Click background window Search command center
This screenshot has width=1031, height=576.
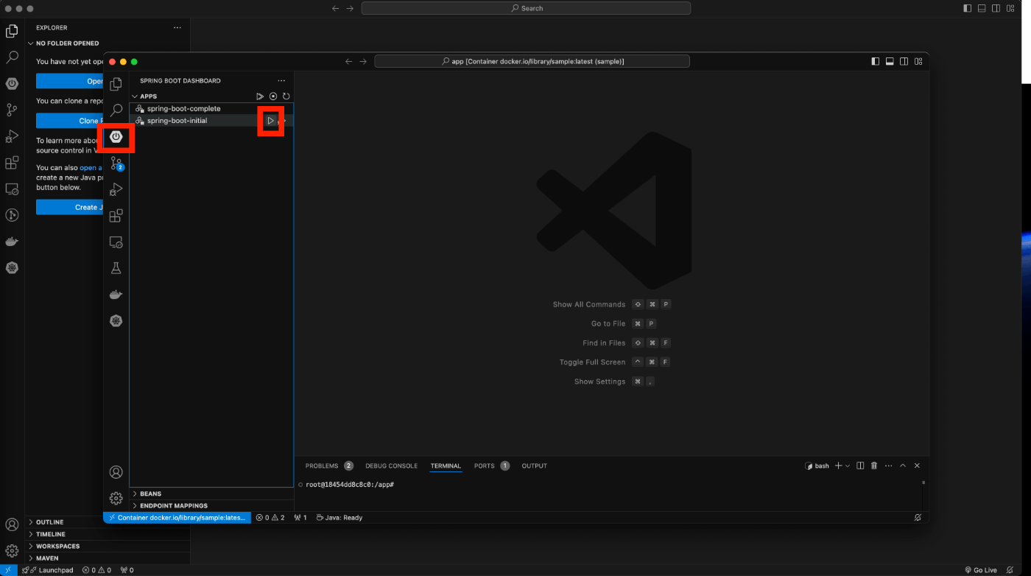click(526, 8)
